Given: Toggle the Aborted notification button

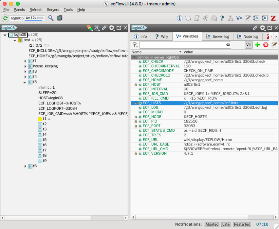Looking at the screenshot, I should 212,224.
